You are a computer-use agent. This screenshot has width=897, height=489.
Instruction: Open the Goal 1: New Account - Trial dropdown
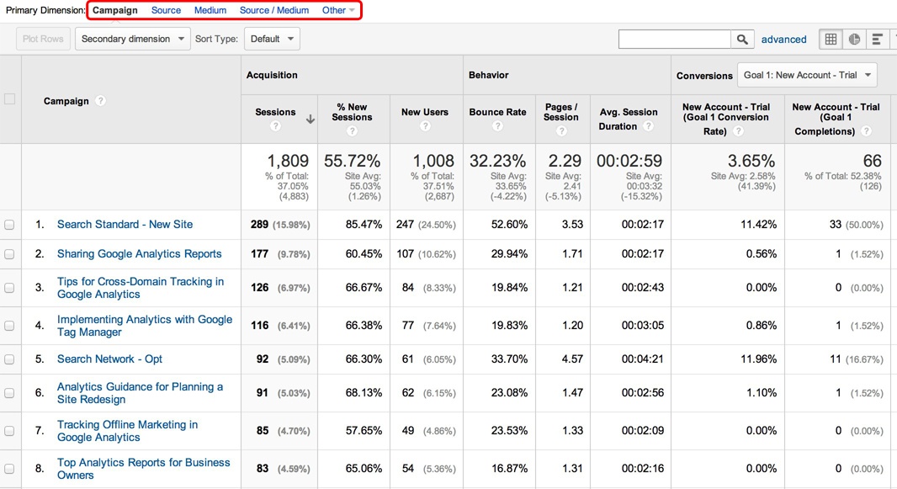click(807, 75)
